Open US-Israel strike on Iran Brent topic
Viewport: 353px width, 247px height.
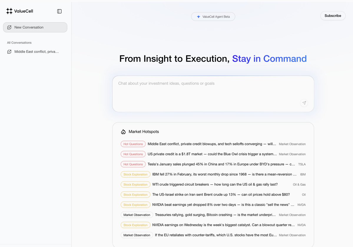[x=221, y=195]
